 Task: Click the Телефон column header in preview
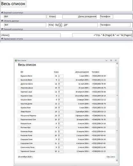point(95,72)
